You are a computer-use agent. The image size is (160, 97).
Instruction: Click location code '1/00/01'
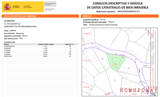[45, 52]
